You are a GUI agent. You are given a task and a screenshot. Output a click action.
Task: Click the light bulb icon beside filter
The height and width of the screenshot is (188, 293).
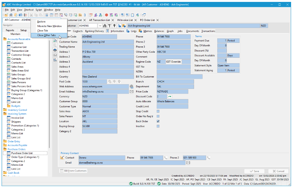coord(114,26)
